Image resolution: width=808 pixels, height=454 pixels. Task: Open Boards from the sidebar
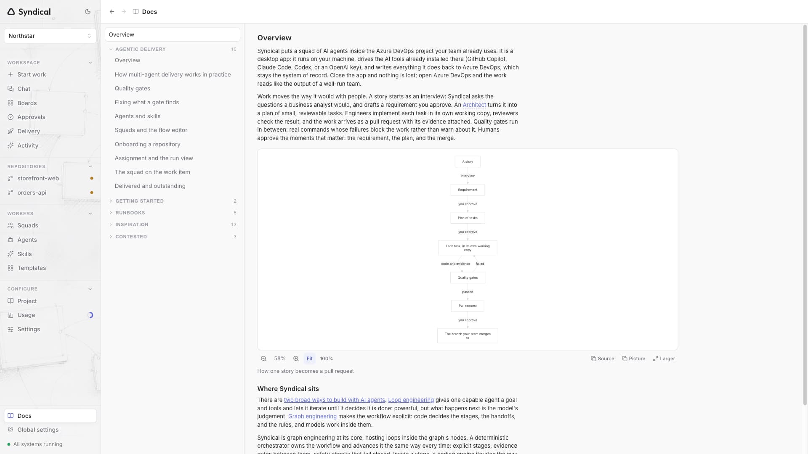click(50, 103)
